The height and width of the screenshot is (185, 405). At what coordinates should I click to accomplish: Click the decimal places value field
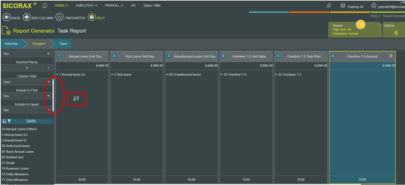[x=27, y=68]
